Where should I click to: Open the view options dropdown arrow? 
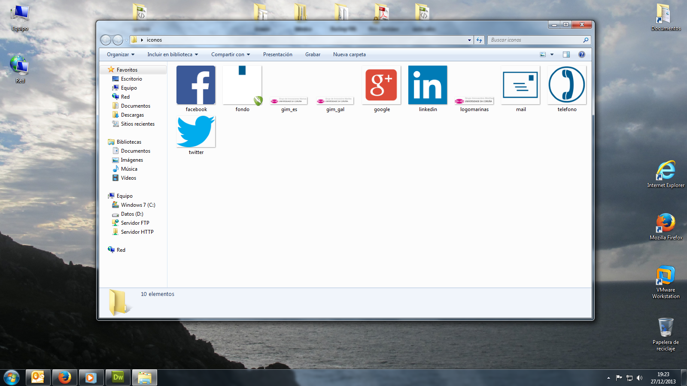(x=552, y=54)
